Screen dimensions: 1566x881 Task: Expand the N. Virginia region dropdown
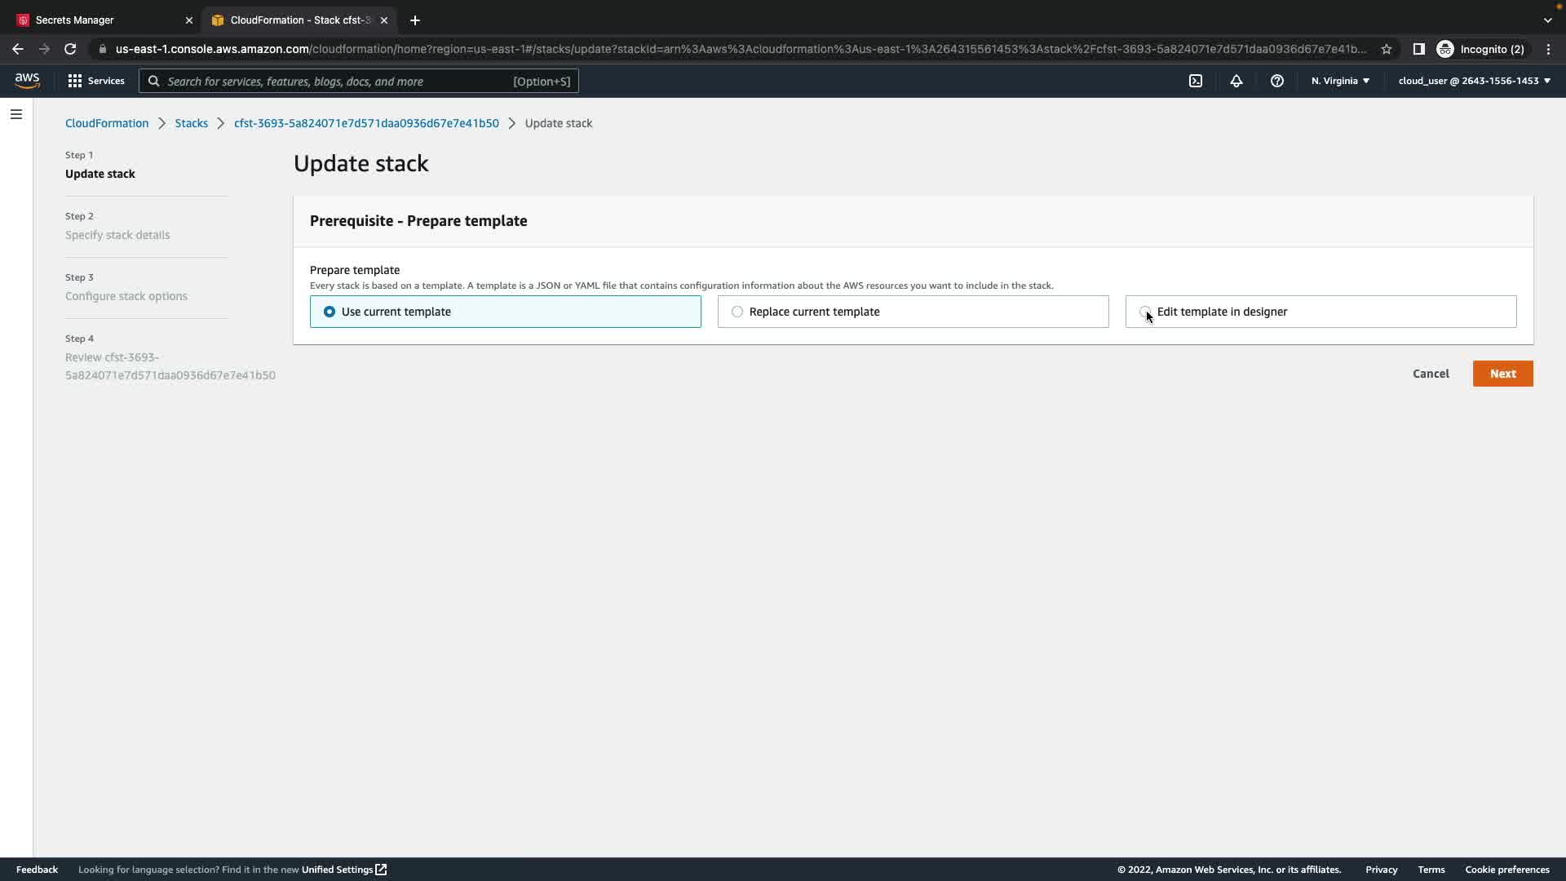click(1340, 81)
